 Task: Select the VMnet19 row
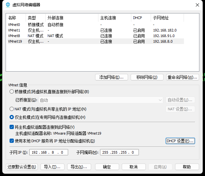click(x=96, y=41)
